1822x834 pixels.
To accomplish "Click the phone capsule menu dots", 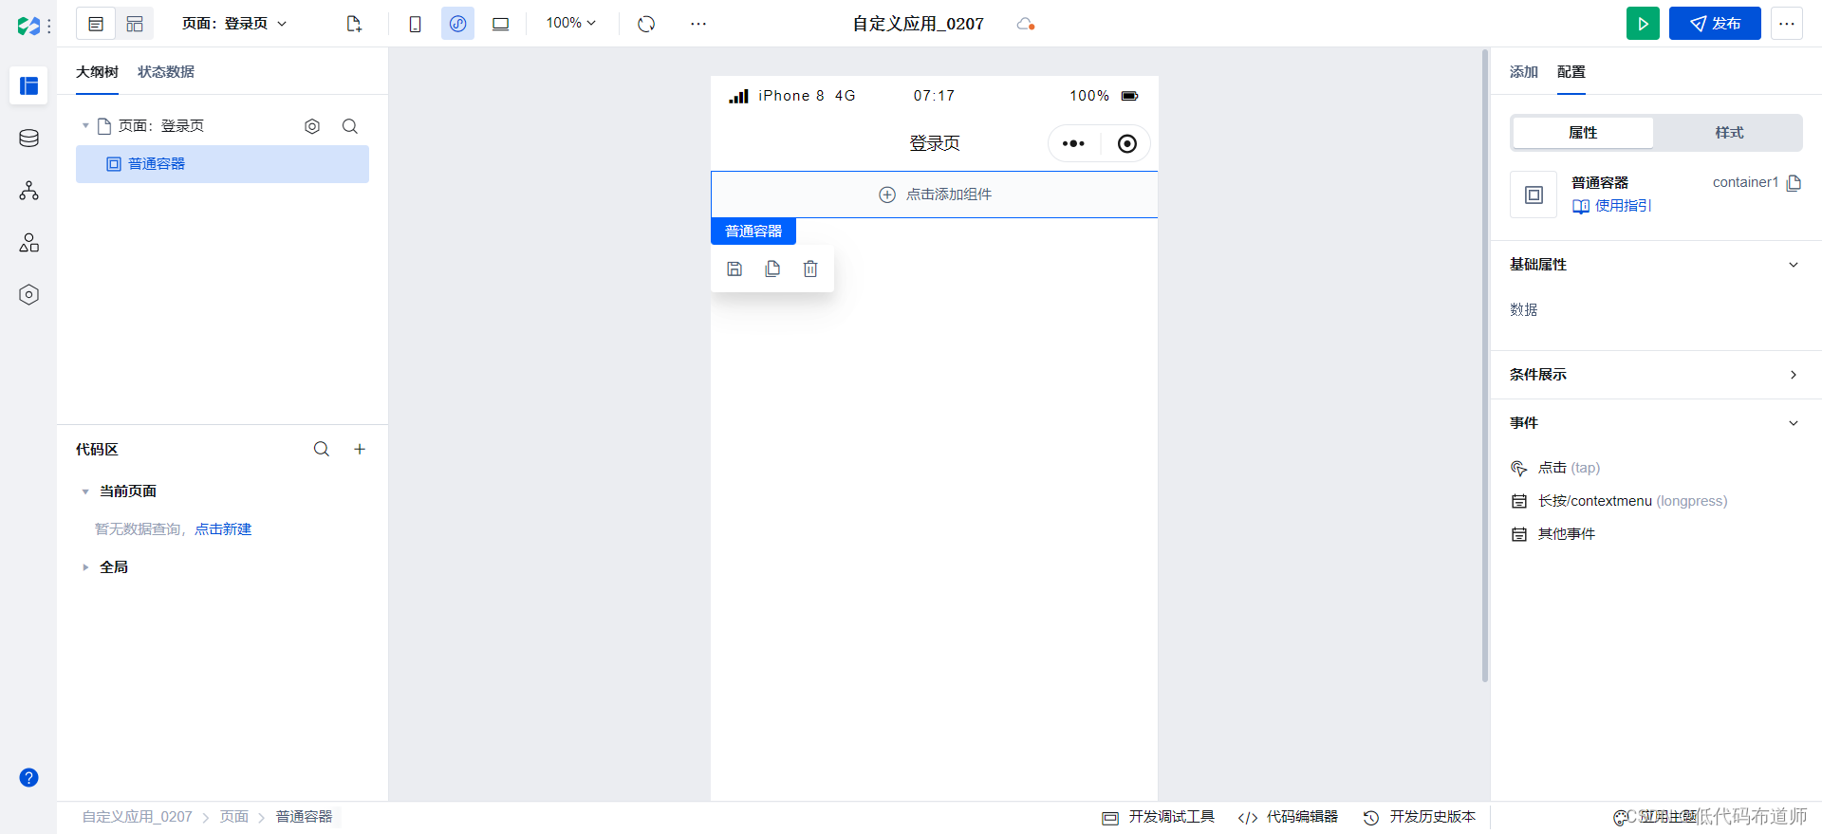I will [1073, 143].
